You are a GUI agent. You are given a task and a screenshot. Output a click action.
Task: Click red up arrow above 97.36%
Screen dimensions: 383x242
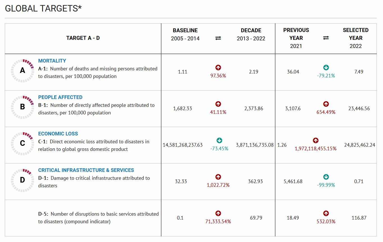pyautogui.click(x=218, y=67)
